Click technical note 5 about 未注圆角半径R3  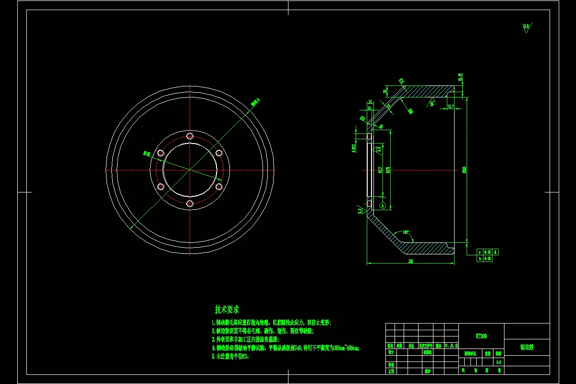click(x=230, y=356)
